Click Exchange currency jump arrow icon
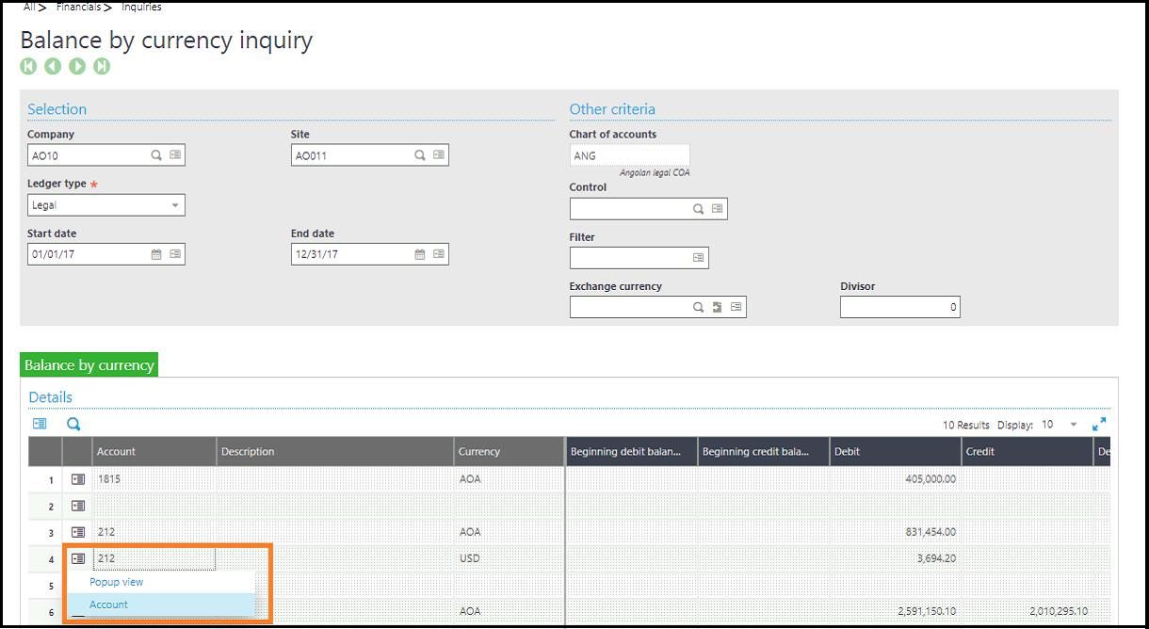The image size is (1149, 629). point(718,307)
